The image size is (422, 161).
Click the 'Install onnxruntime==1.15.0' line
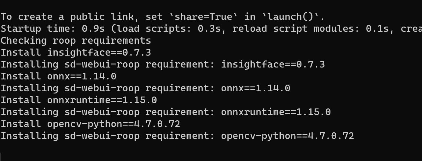[79, 100]
